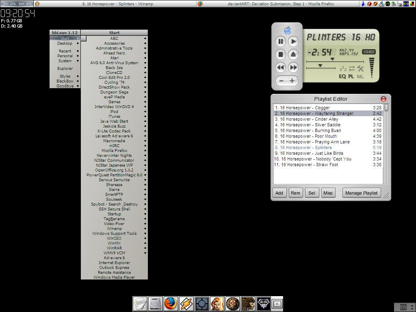The image size is (416, 312).
Task: Click the Manage Playlist button
Action: (x=361, y=193)
